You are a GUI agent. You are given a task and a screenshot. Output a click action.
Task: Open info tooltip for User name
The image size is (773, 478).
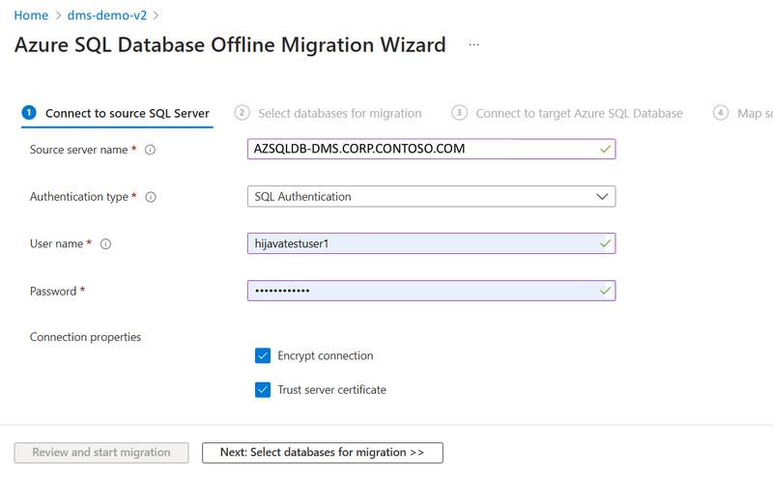[105, 244]
